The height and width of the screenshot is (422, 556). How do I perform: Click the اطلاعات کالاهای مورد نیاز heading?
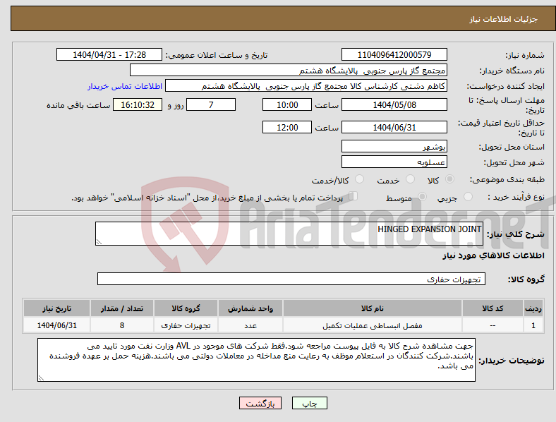[x=493, y=255]
